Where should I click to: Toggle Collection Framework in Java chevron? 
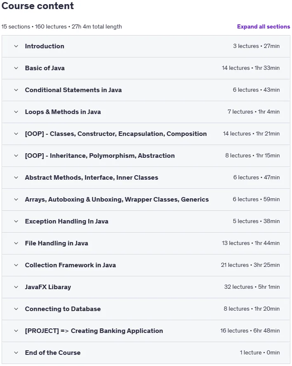tap(16, 265)
